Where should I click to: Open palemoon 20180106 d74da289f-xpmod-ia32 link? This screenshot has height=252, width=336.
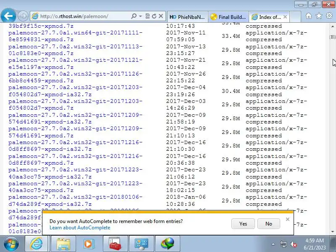coord(76,201)
